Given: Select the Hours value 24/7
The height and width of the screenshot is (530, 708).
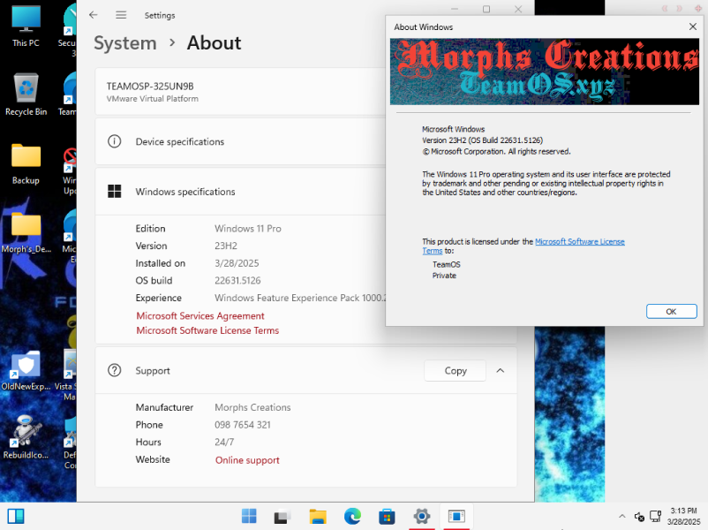Looking at the screenshot, I should (224, 442).
